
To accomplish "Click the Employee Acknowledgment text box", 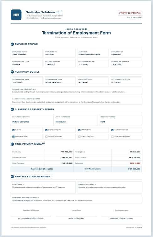I will point(76,199).
